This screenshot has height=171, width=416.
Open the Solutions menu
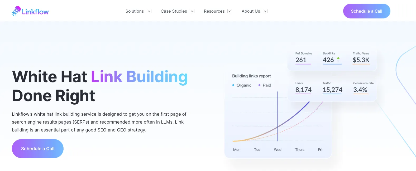(x=134, y=11)
